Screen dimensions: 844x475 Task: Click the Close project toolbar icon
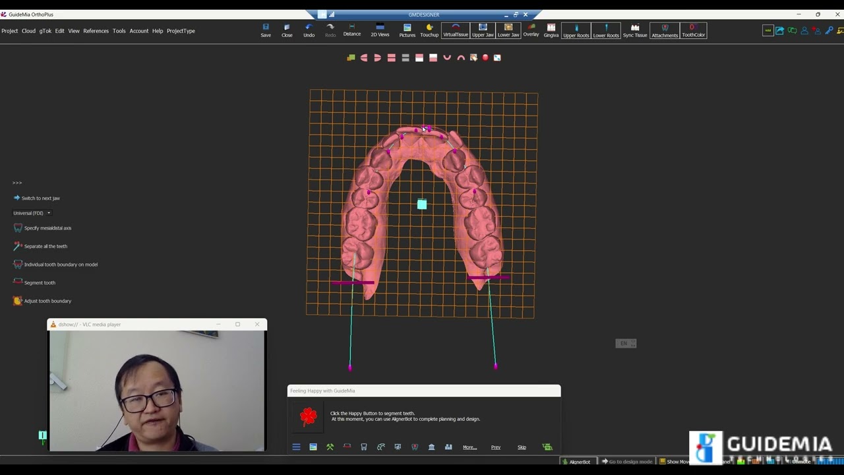pyautogui.click(x=287, y=30)
